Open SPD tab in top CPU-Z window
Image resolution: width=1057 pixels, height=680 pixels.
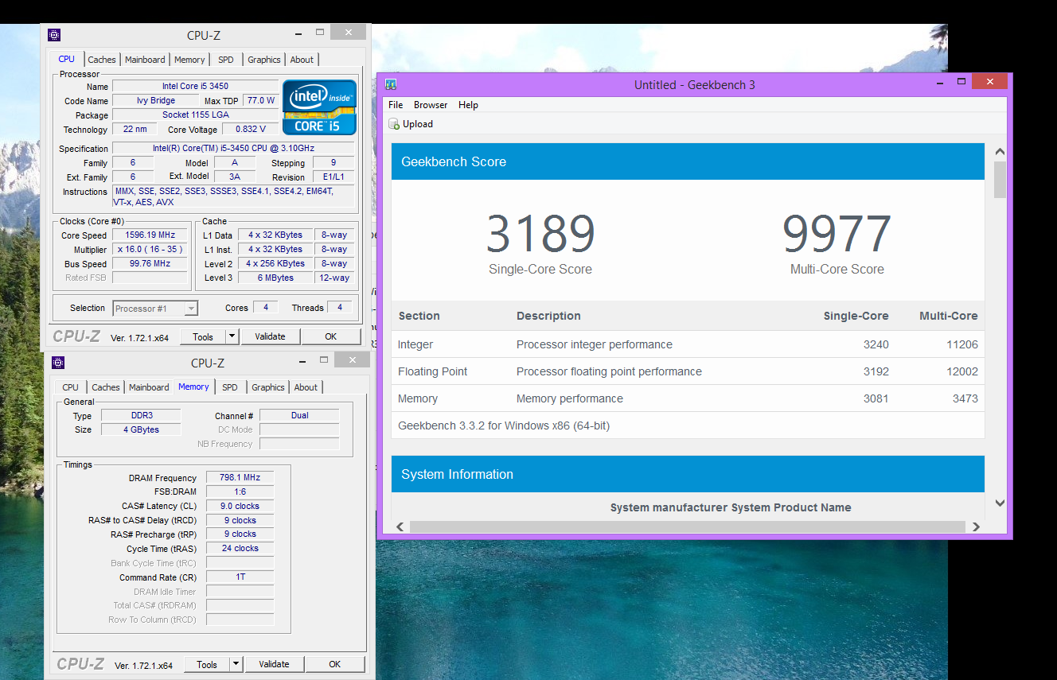[x=226, y=60]
